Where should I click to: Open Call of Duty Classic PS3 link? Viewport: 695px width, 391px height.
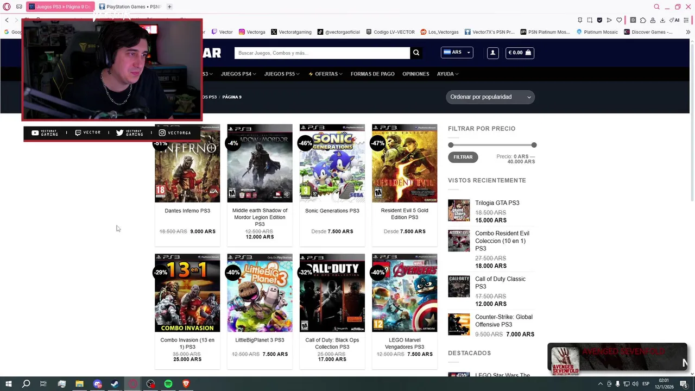click(500, 282)
